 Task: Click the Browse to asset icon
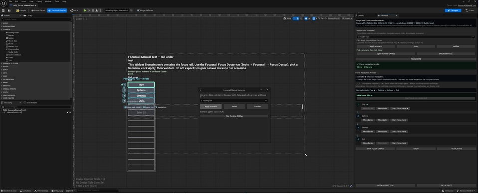point(10,10)
